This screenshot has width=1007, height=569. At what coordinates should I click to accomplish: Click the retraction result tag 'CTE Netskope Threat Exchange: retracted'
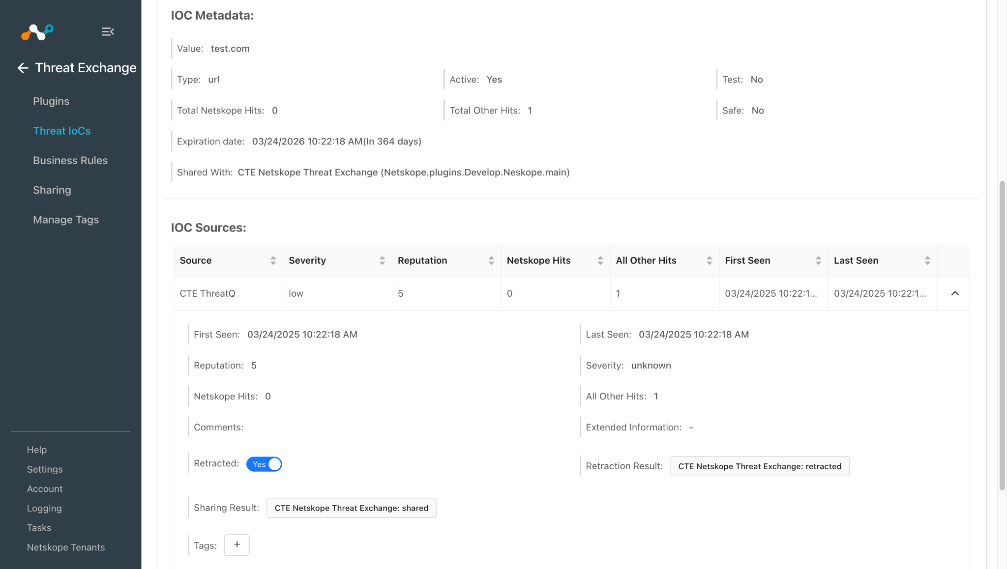point(760,466)
